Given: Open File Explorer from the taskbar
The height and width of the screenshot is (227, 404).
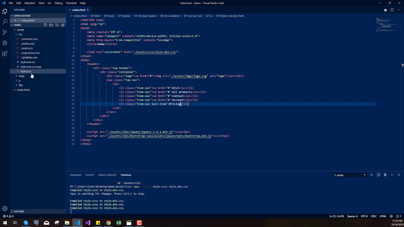Looking at the screenshot, I should coord(67,223).
